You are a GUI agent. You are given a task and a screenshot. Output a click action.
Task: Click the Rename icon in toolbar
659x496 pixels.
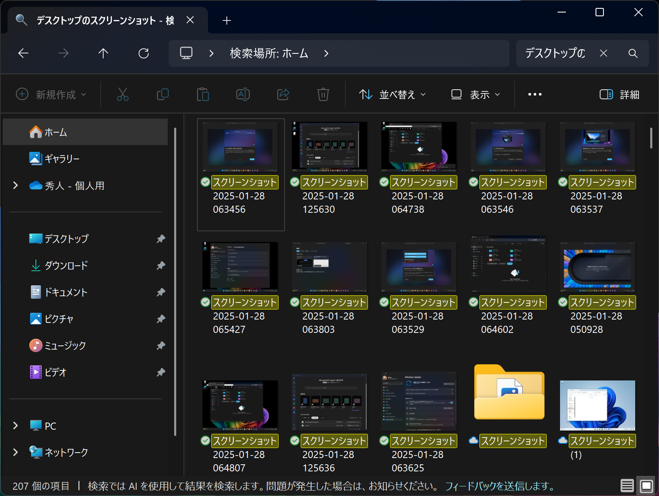coord(243,95)
